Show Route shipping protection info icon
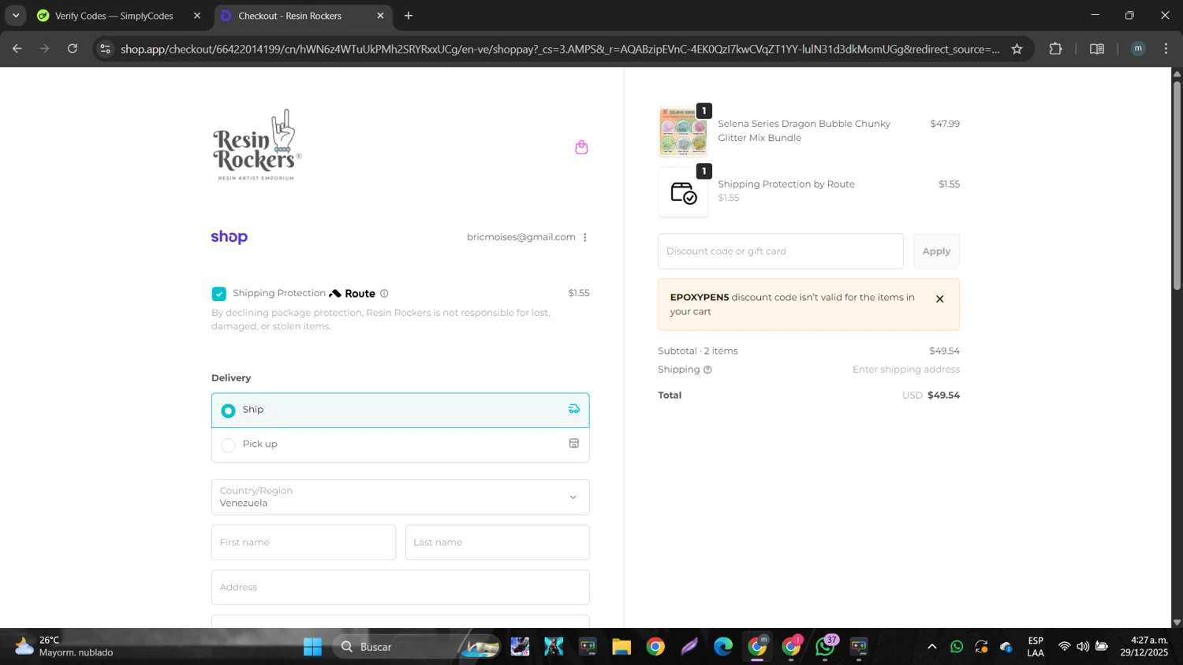This screenshot has height=665, width=1183. click(384, 293)
